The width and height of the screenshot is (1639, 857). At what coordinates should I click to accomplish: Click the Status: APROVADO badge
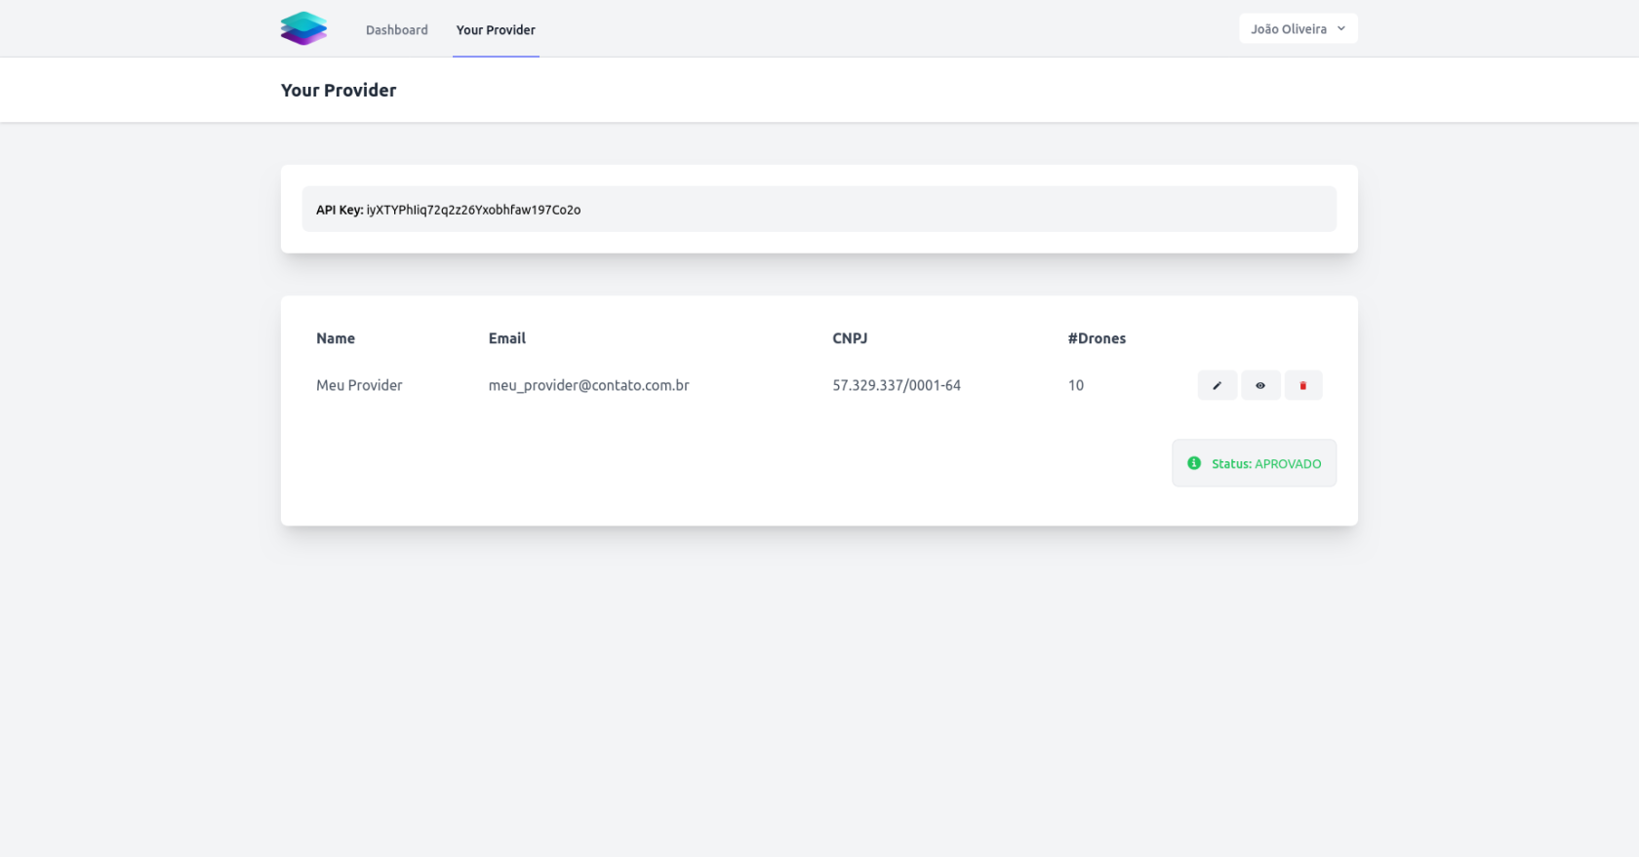click(x=1254, y=463)
